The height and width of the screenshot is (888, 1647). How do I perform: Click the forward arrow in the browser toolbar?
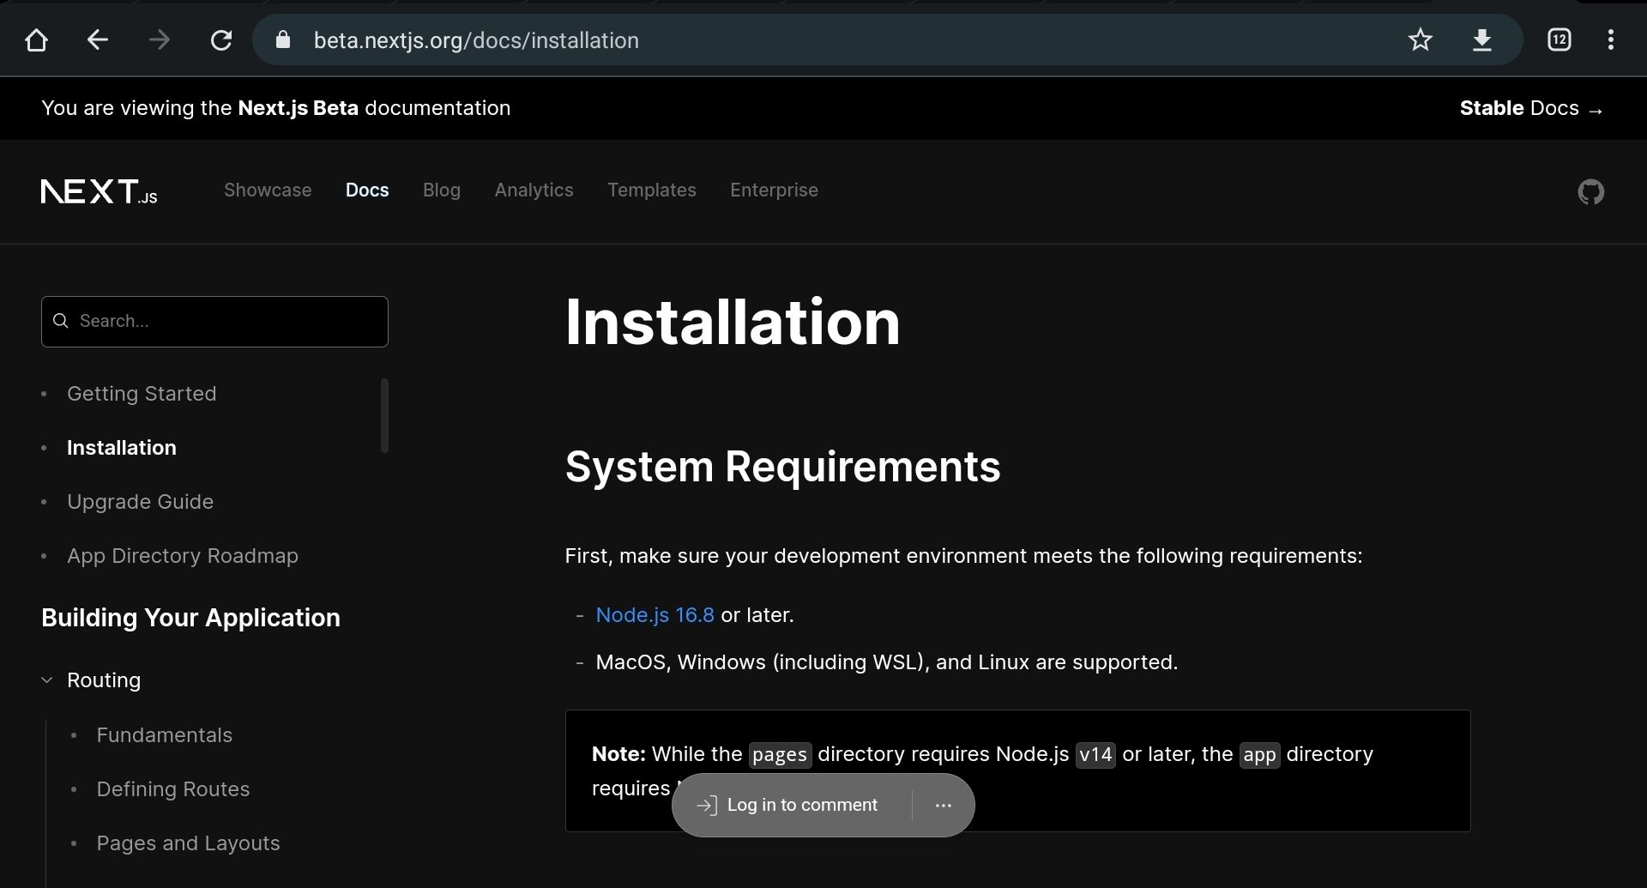pyautogui.click(x=160, y=40)
